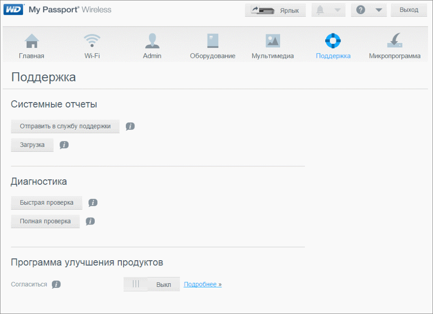
Task: Click the Микропрограмма firmware icon
Action: tap(394, 41)
